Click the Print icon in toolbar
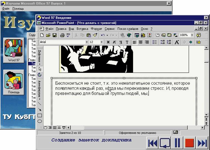Screen dimensions: 210x150 [x=62, y=35]
